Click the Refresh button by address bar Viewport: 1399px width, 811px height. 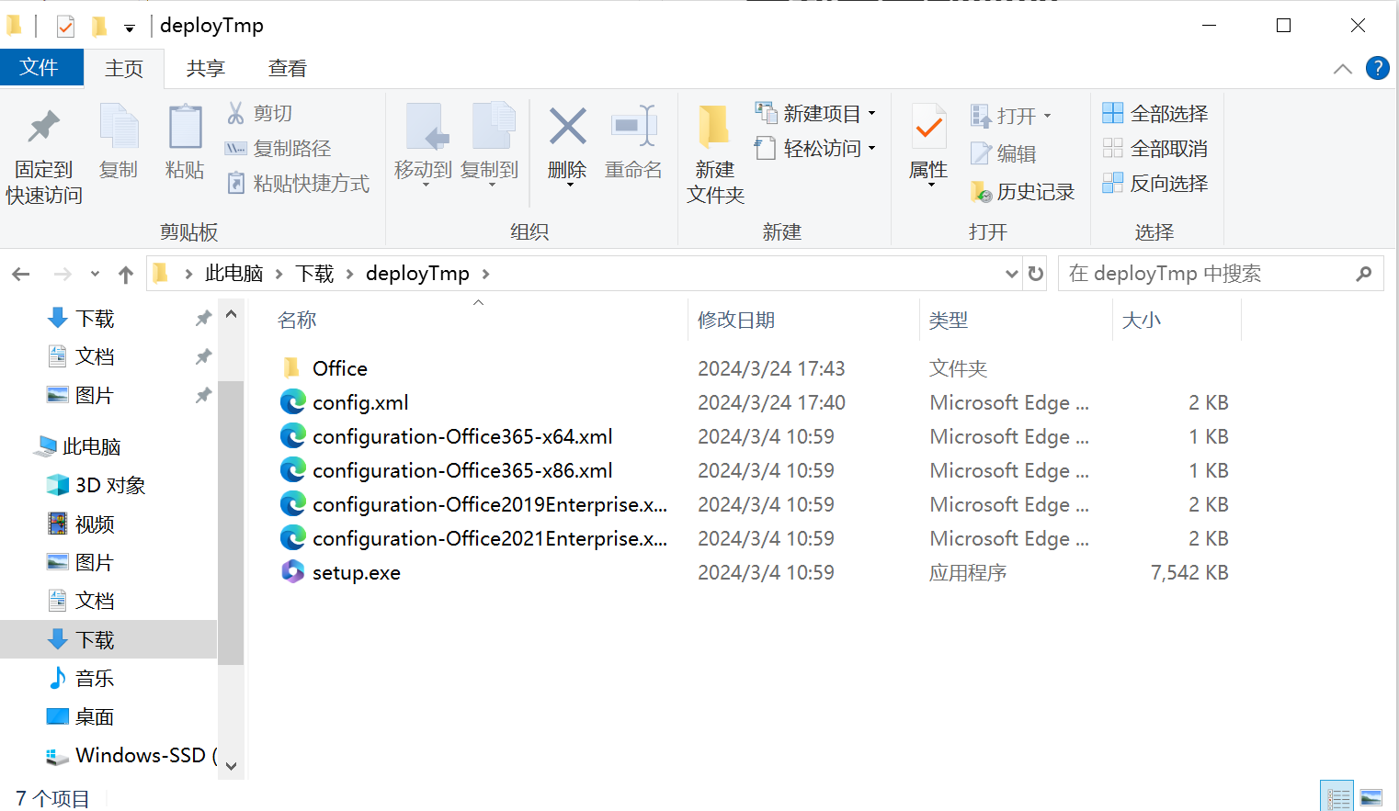1036,274
